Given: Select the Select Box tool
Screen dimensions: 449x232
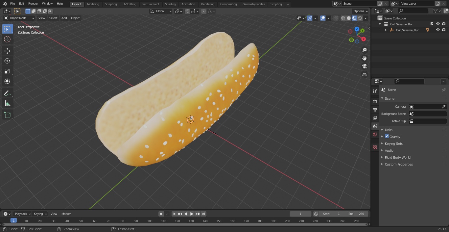Looking at the screenshot, I should (x=7, y=29).
